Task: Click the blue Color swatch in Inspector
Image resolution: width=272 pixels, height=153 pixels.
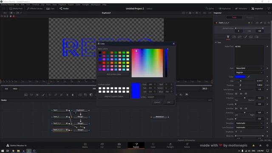Action: coord(240,76)
